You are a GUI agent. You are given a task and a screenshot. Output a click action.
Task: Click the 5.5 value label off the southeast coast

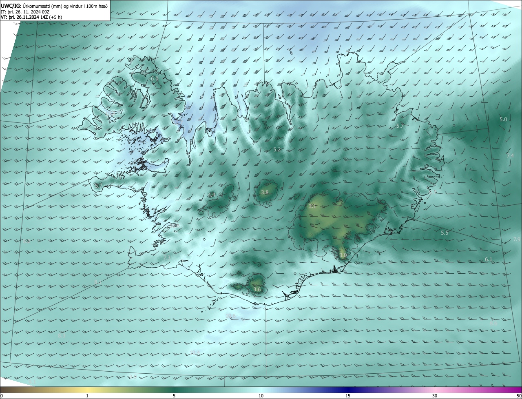[445, 233]
